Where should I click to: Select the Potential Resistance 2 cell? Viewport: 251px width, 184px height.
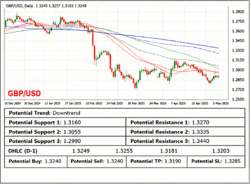pyautogui.click(x=186, y=132)
